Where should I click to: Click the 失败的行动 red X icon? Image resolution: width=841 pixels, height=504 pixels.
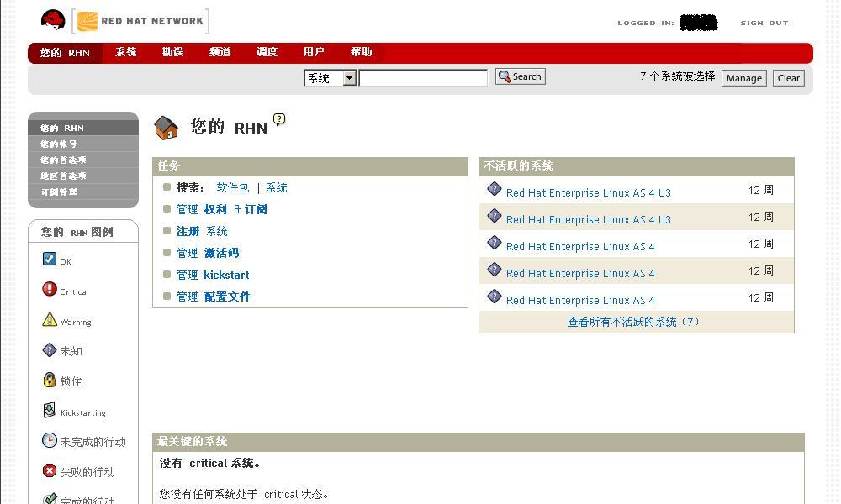pos(50,471)
